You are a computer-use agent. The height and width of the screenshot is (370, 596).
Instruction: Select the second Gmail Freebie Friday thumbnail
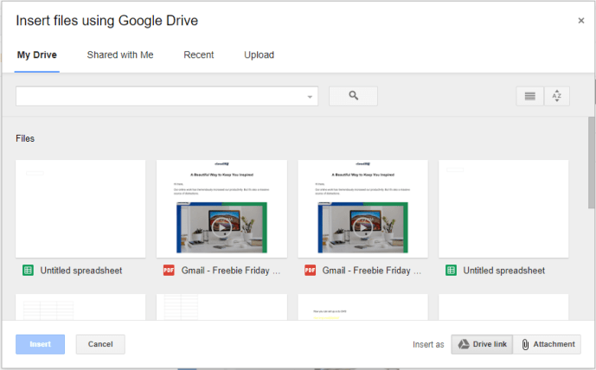(x=363, y=209)
